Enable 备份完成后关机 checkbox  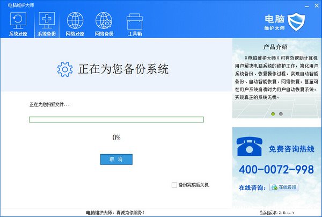click(174, 185)
